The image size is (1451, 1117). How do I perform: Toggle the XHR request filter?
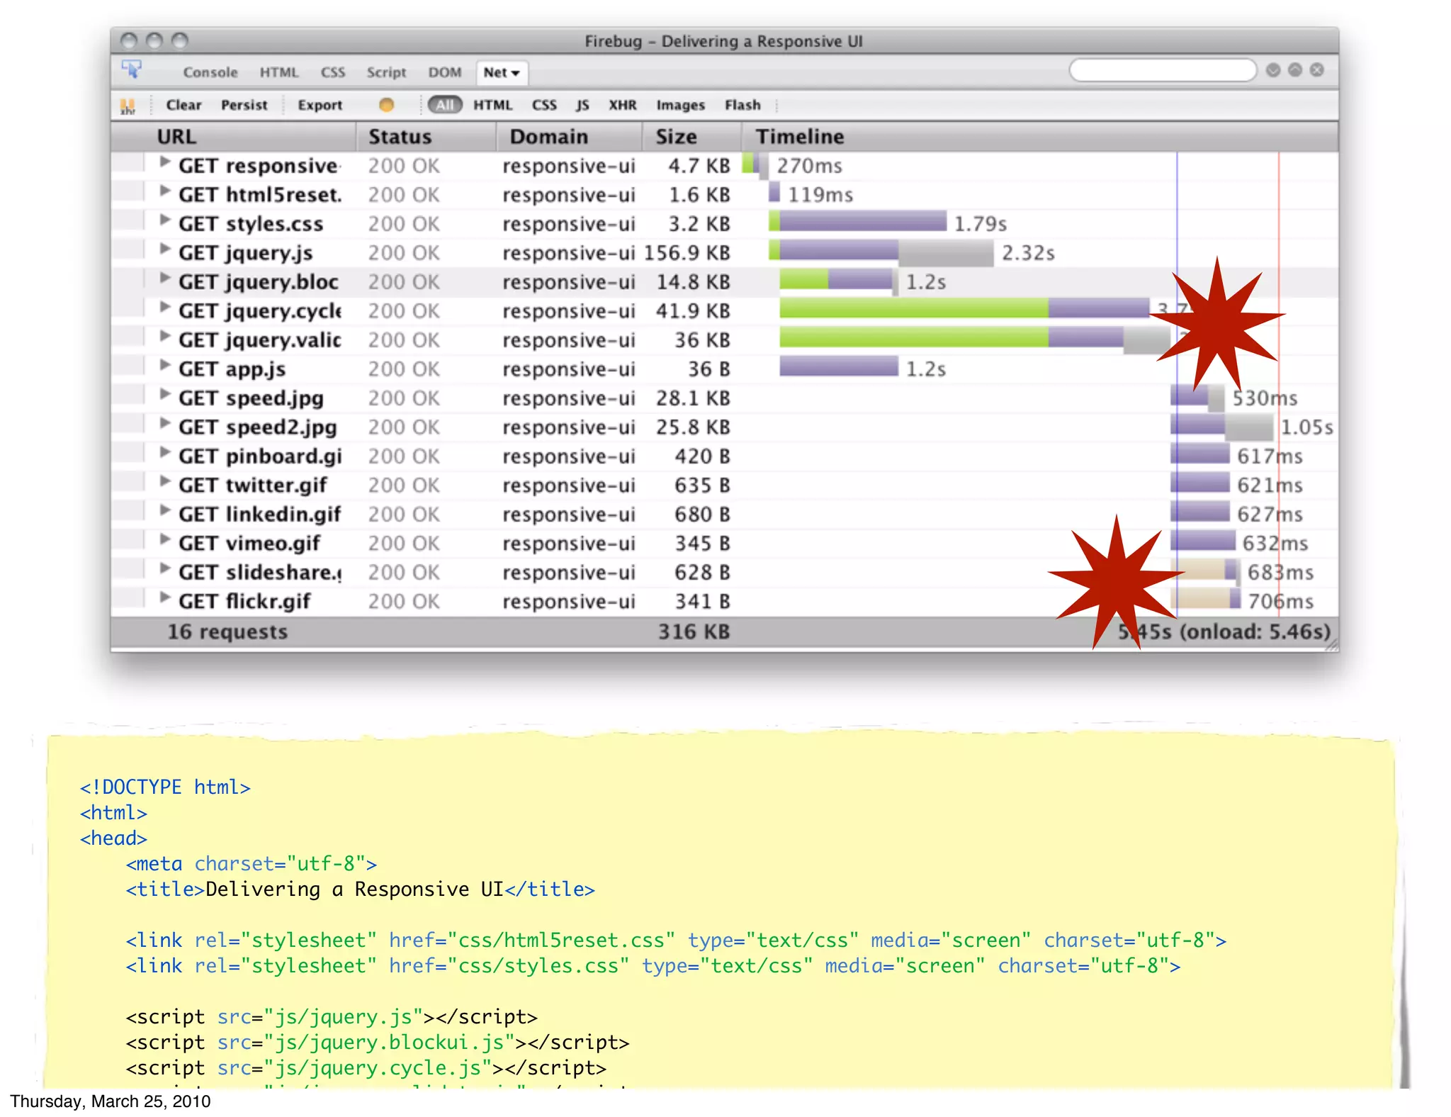tap(622, 105)
